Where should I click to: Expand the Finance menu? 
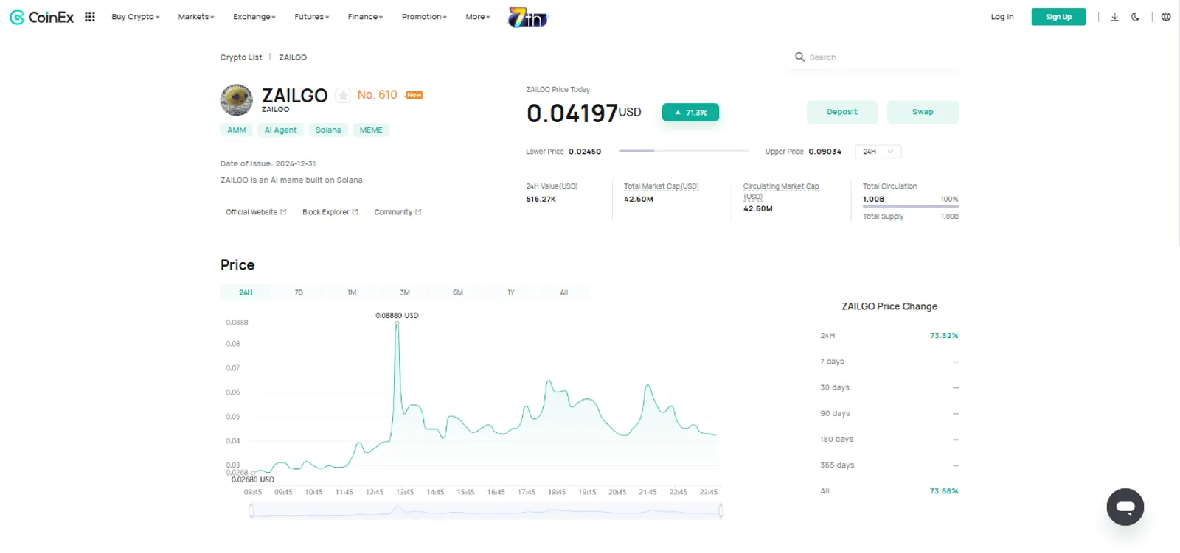click(x=366, y=17)
